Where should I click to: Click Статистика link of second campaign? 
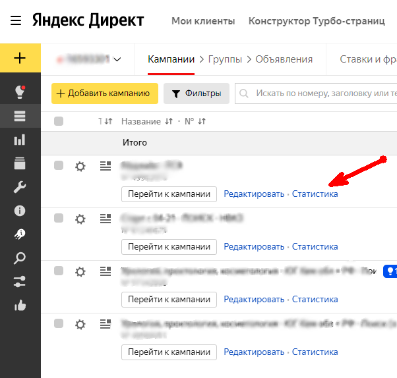[x=315, y=247]
